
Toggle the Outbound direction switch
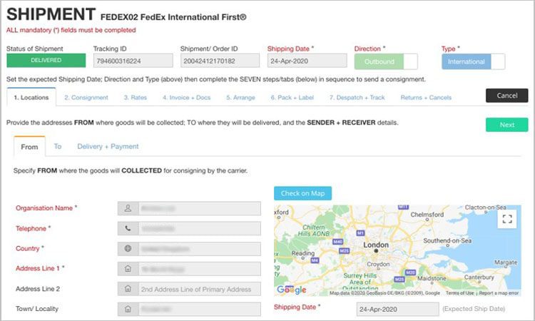(x=386, y=62)
